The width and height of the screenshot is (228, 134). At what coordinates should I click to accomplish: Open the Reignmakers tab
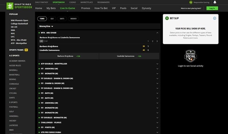[103, 2]
